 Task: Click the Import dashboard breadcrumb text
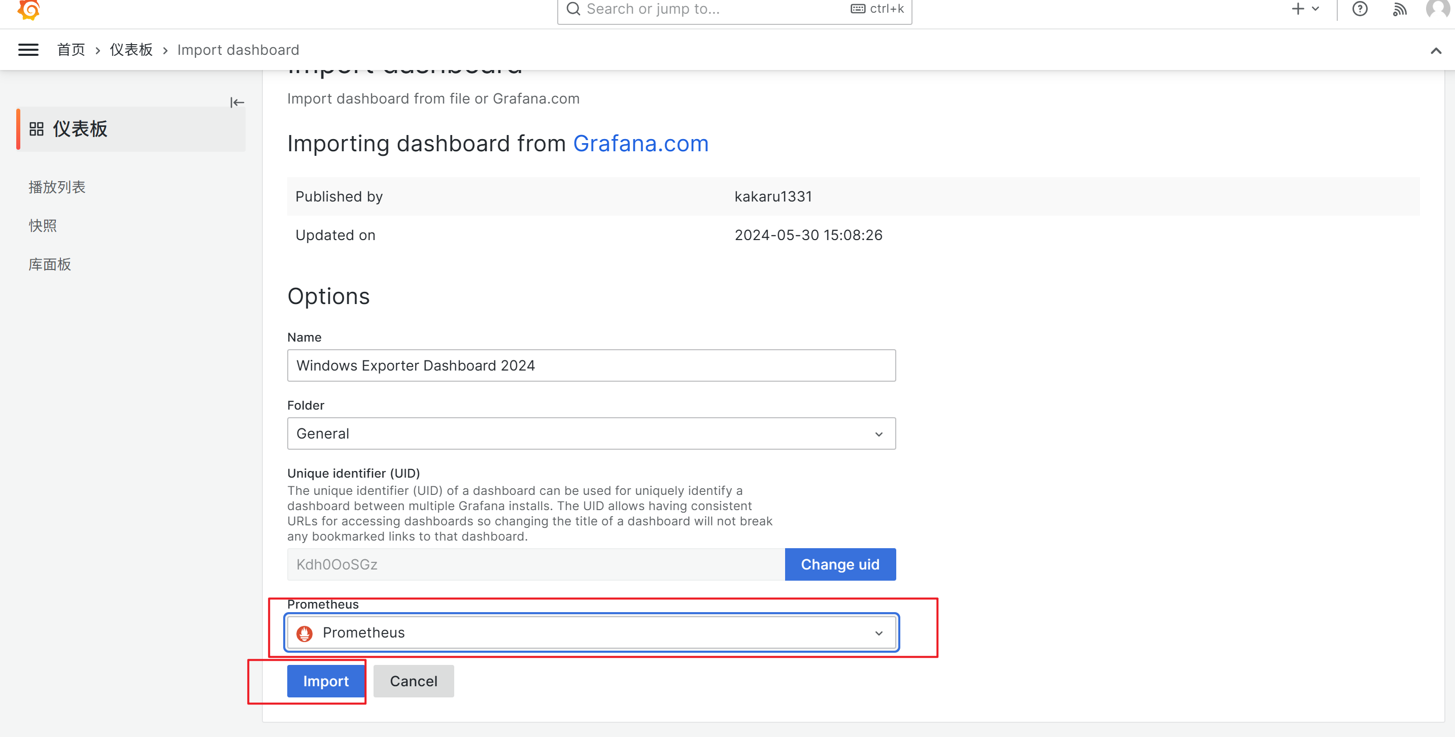(x=239, y=50)
